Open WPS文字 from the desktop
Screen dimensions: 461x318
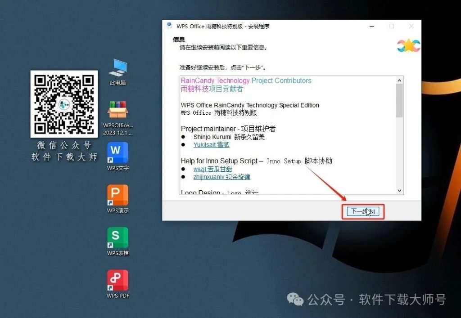[118, 155]
